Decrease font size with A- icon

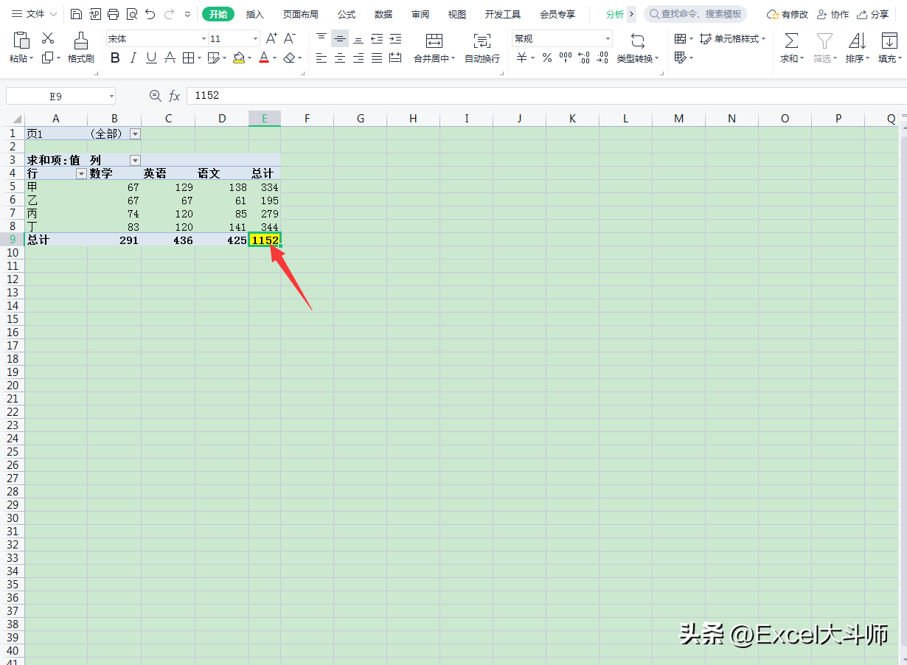pos(290,38)
